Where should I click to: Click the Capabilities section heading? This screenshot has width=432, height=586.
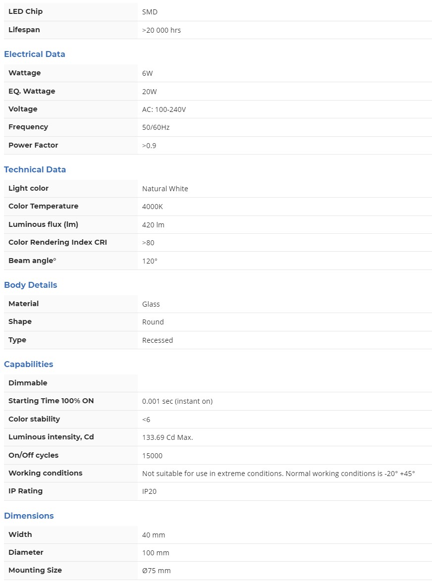coord(29,365)
